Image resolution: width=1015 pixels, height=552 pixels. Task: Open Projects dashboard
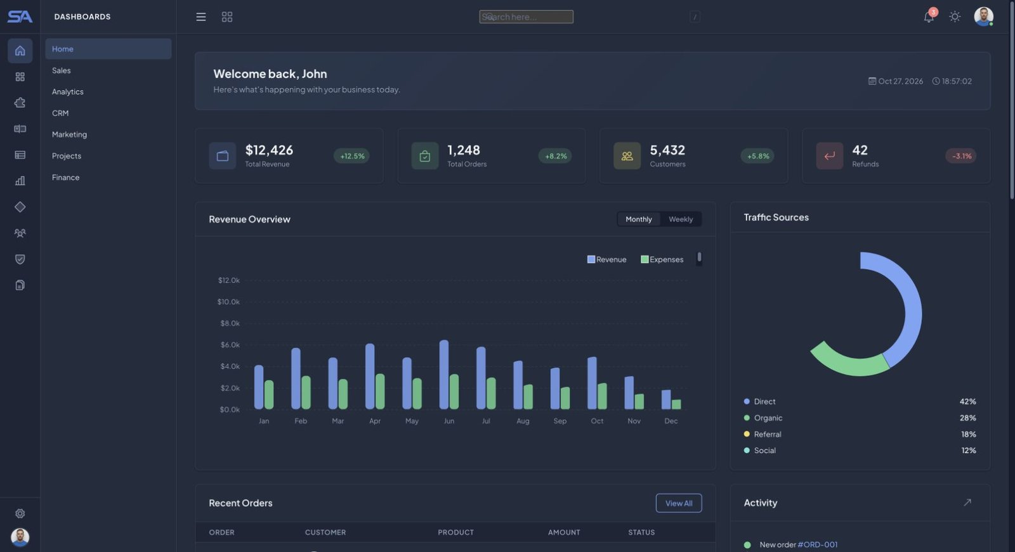click(x=108, y=156)
